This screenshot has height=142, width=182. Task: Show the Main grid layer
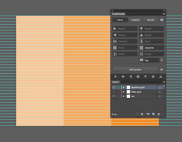114,92
